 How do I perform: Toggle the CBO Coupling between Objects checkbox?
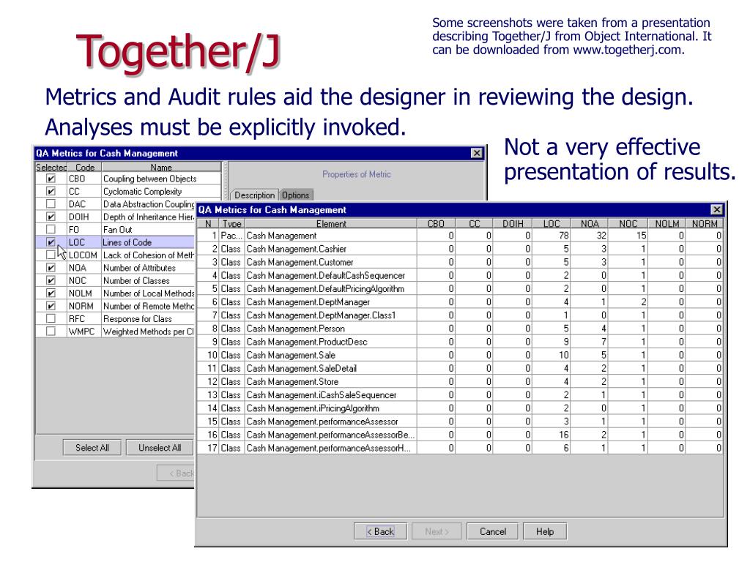(51, 179)
